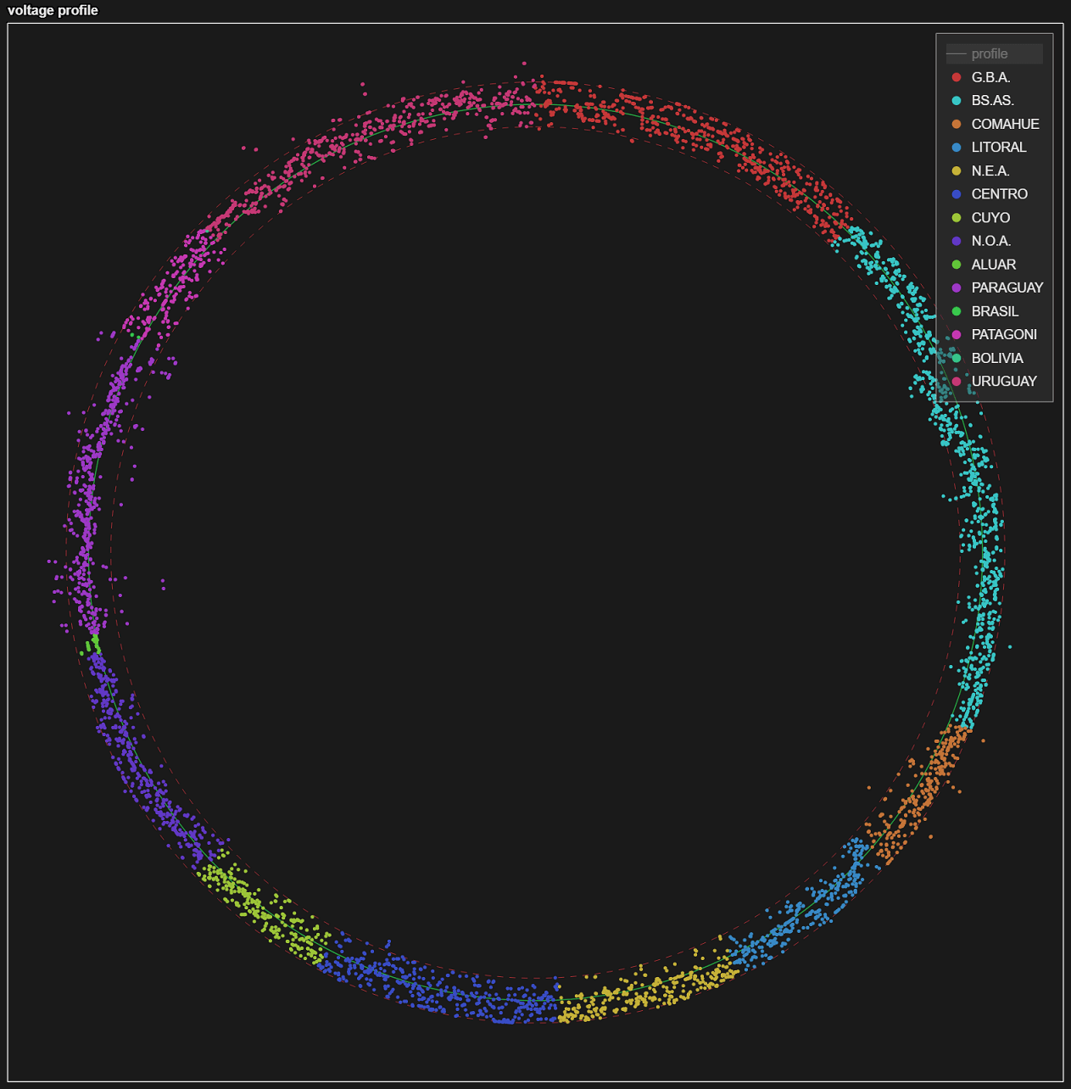Click the profile line sample in legend
This screenshot has height=1089, width=1071.
coord(957,54)
